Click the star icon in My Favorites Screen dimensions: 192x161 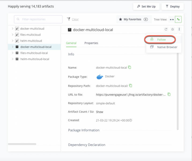point(120,19)
